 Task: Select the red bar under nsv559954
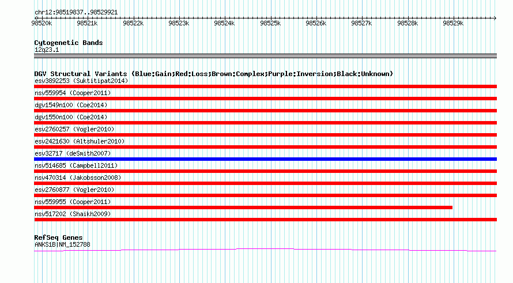coord(265,99)
